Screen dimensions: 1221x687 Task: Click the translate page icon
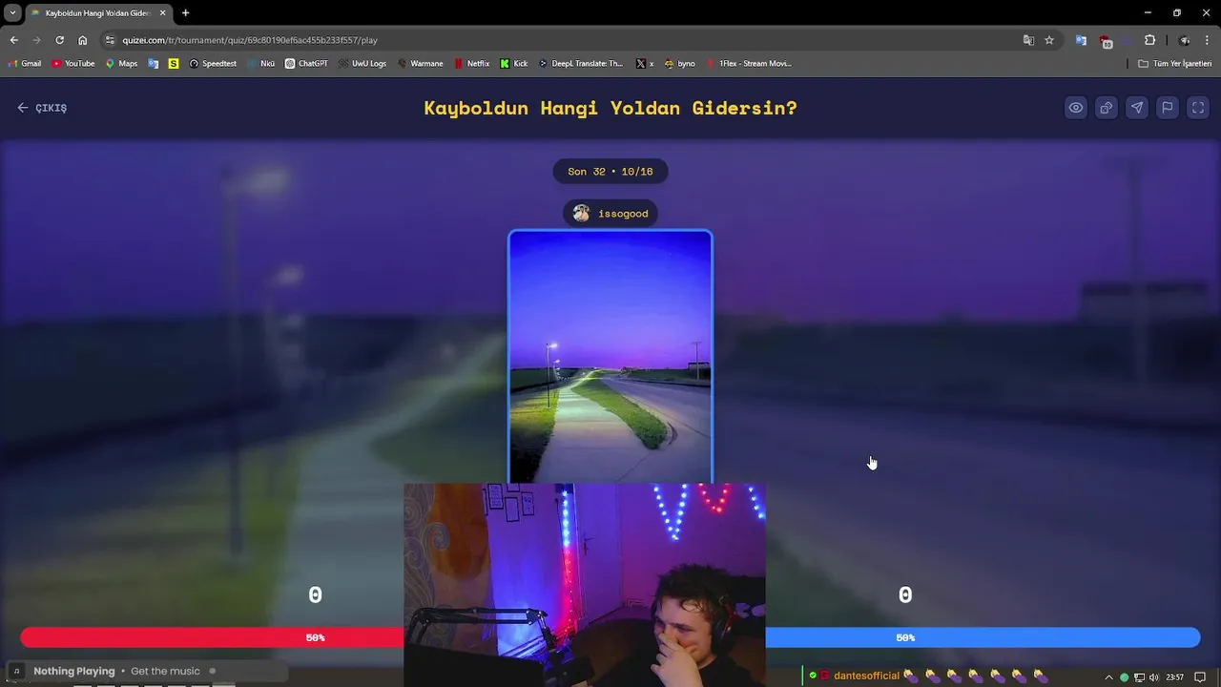(x=1028, y=40)
